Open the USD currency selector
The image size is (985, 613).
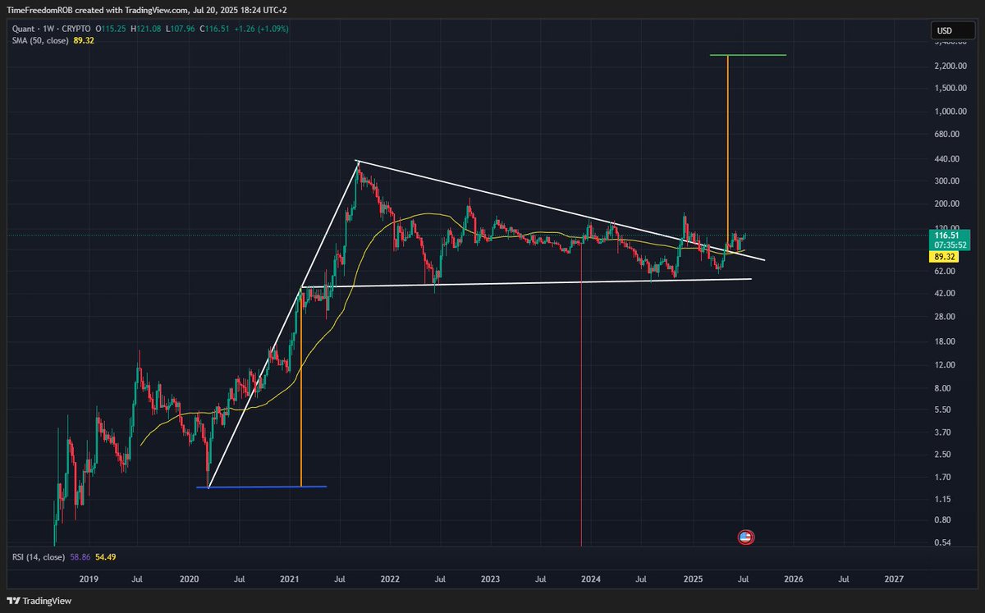coord(951,30)
